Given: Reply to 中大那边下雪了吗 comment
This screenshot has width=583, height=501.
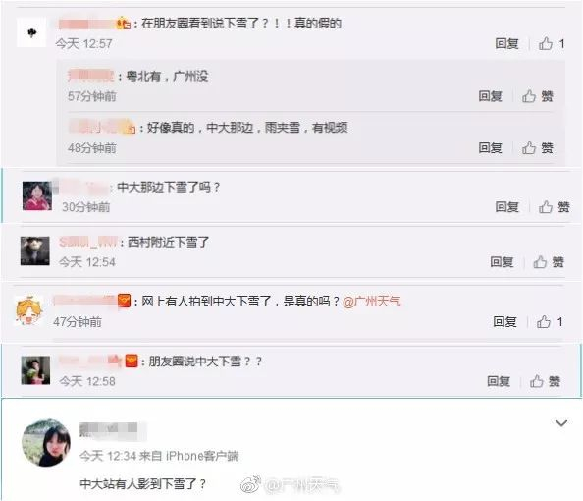Looking at the screenshot, I should [506, 207].
